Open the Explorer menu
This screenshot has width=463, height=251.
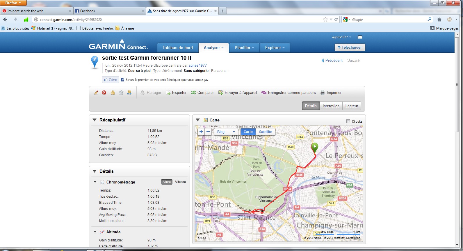pos(275,48)
